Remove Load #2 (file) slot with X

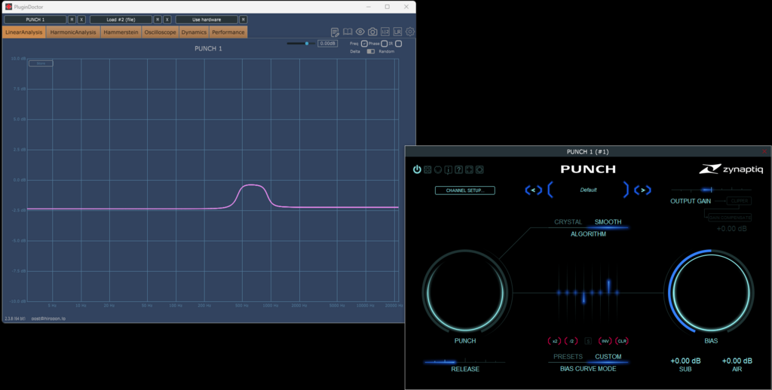coord(167,20)
